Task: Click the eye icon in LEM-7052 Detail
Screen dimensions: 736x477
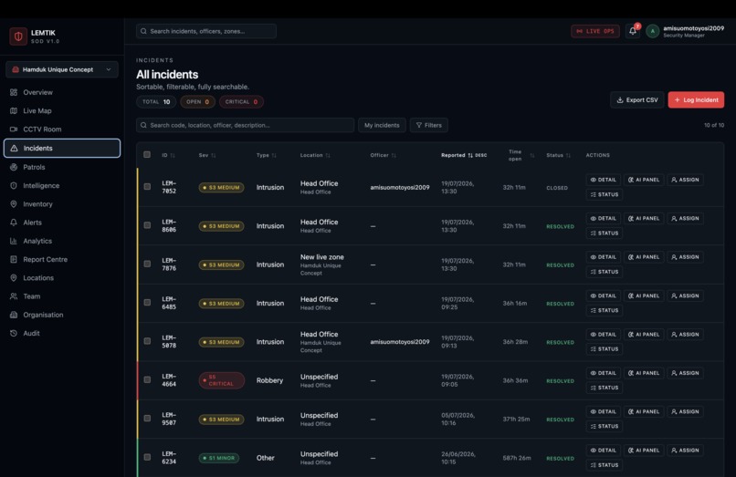Action: point(593,180)
